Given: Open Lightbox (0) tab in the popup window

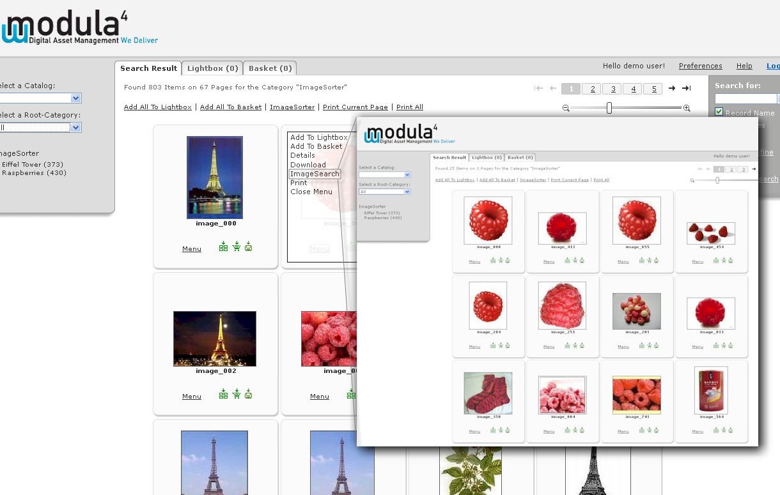Looking at the screenshot, I should 487,157.
